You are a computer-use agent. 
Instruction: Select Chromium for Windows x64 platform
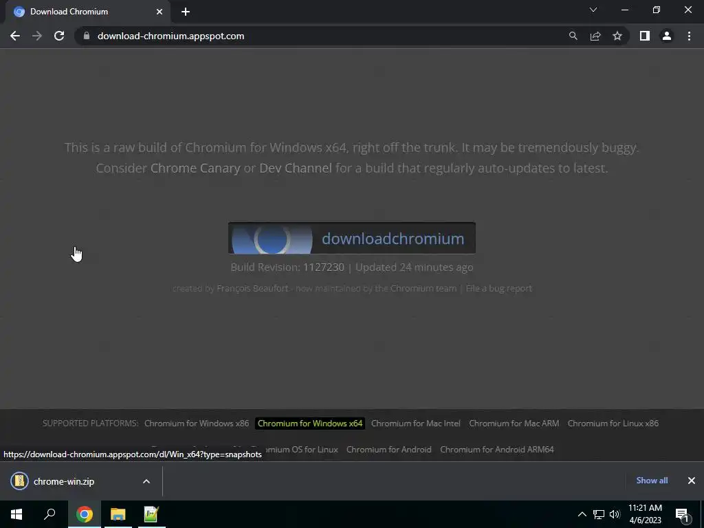tap(310, 423)
